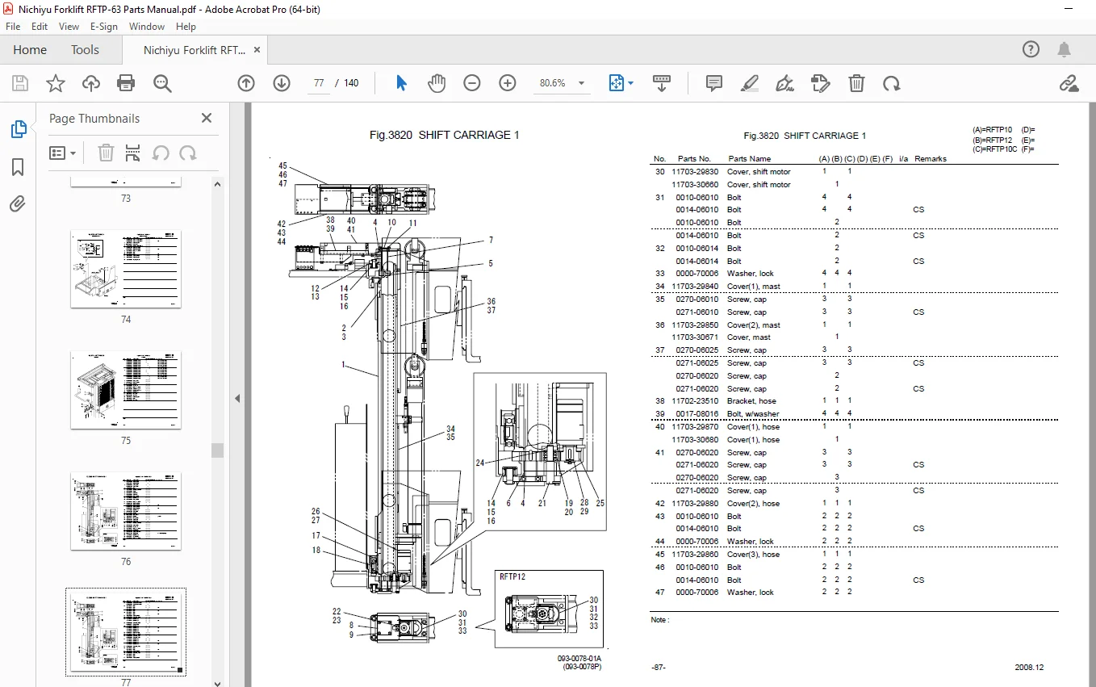
Task: Open Attachments paperclip panel
Action: tap(18, 204)
